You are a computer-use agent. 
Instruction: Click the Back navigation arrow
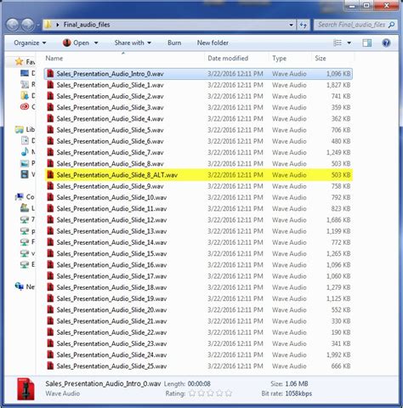click(13, 25)
